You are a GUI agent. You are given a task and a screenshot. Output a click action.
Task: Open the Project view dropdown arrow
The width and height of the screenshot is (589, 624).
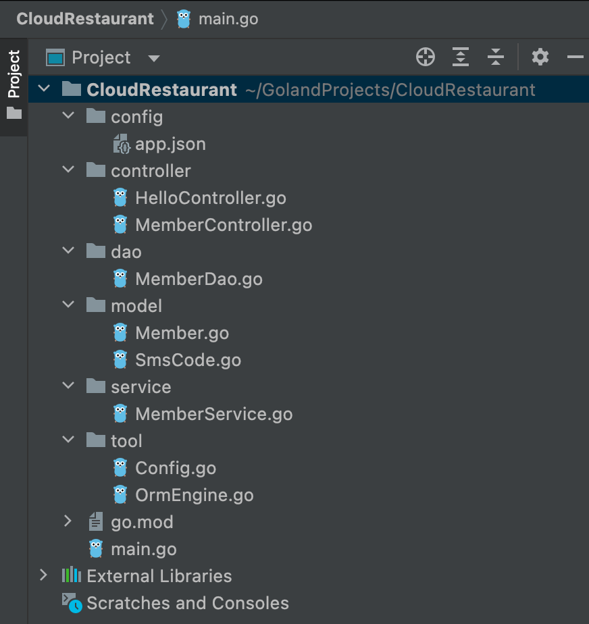tap(154, 58)
